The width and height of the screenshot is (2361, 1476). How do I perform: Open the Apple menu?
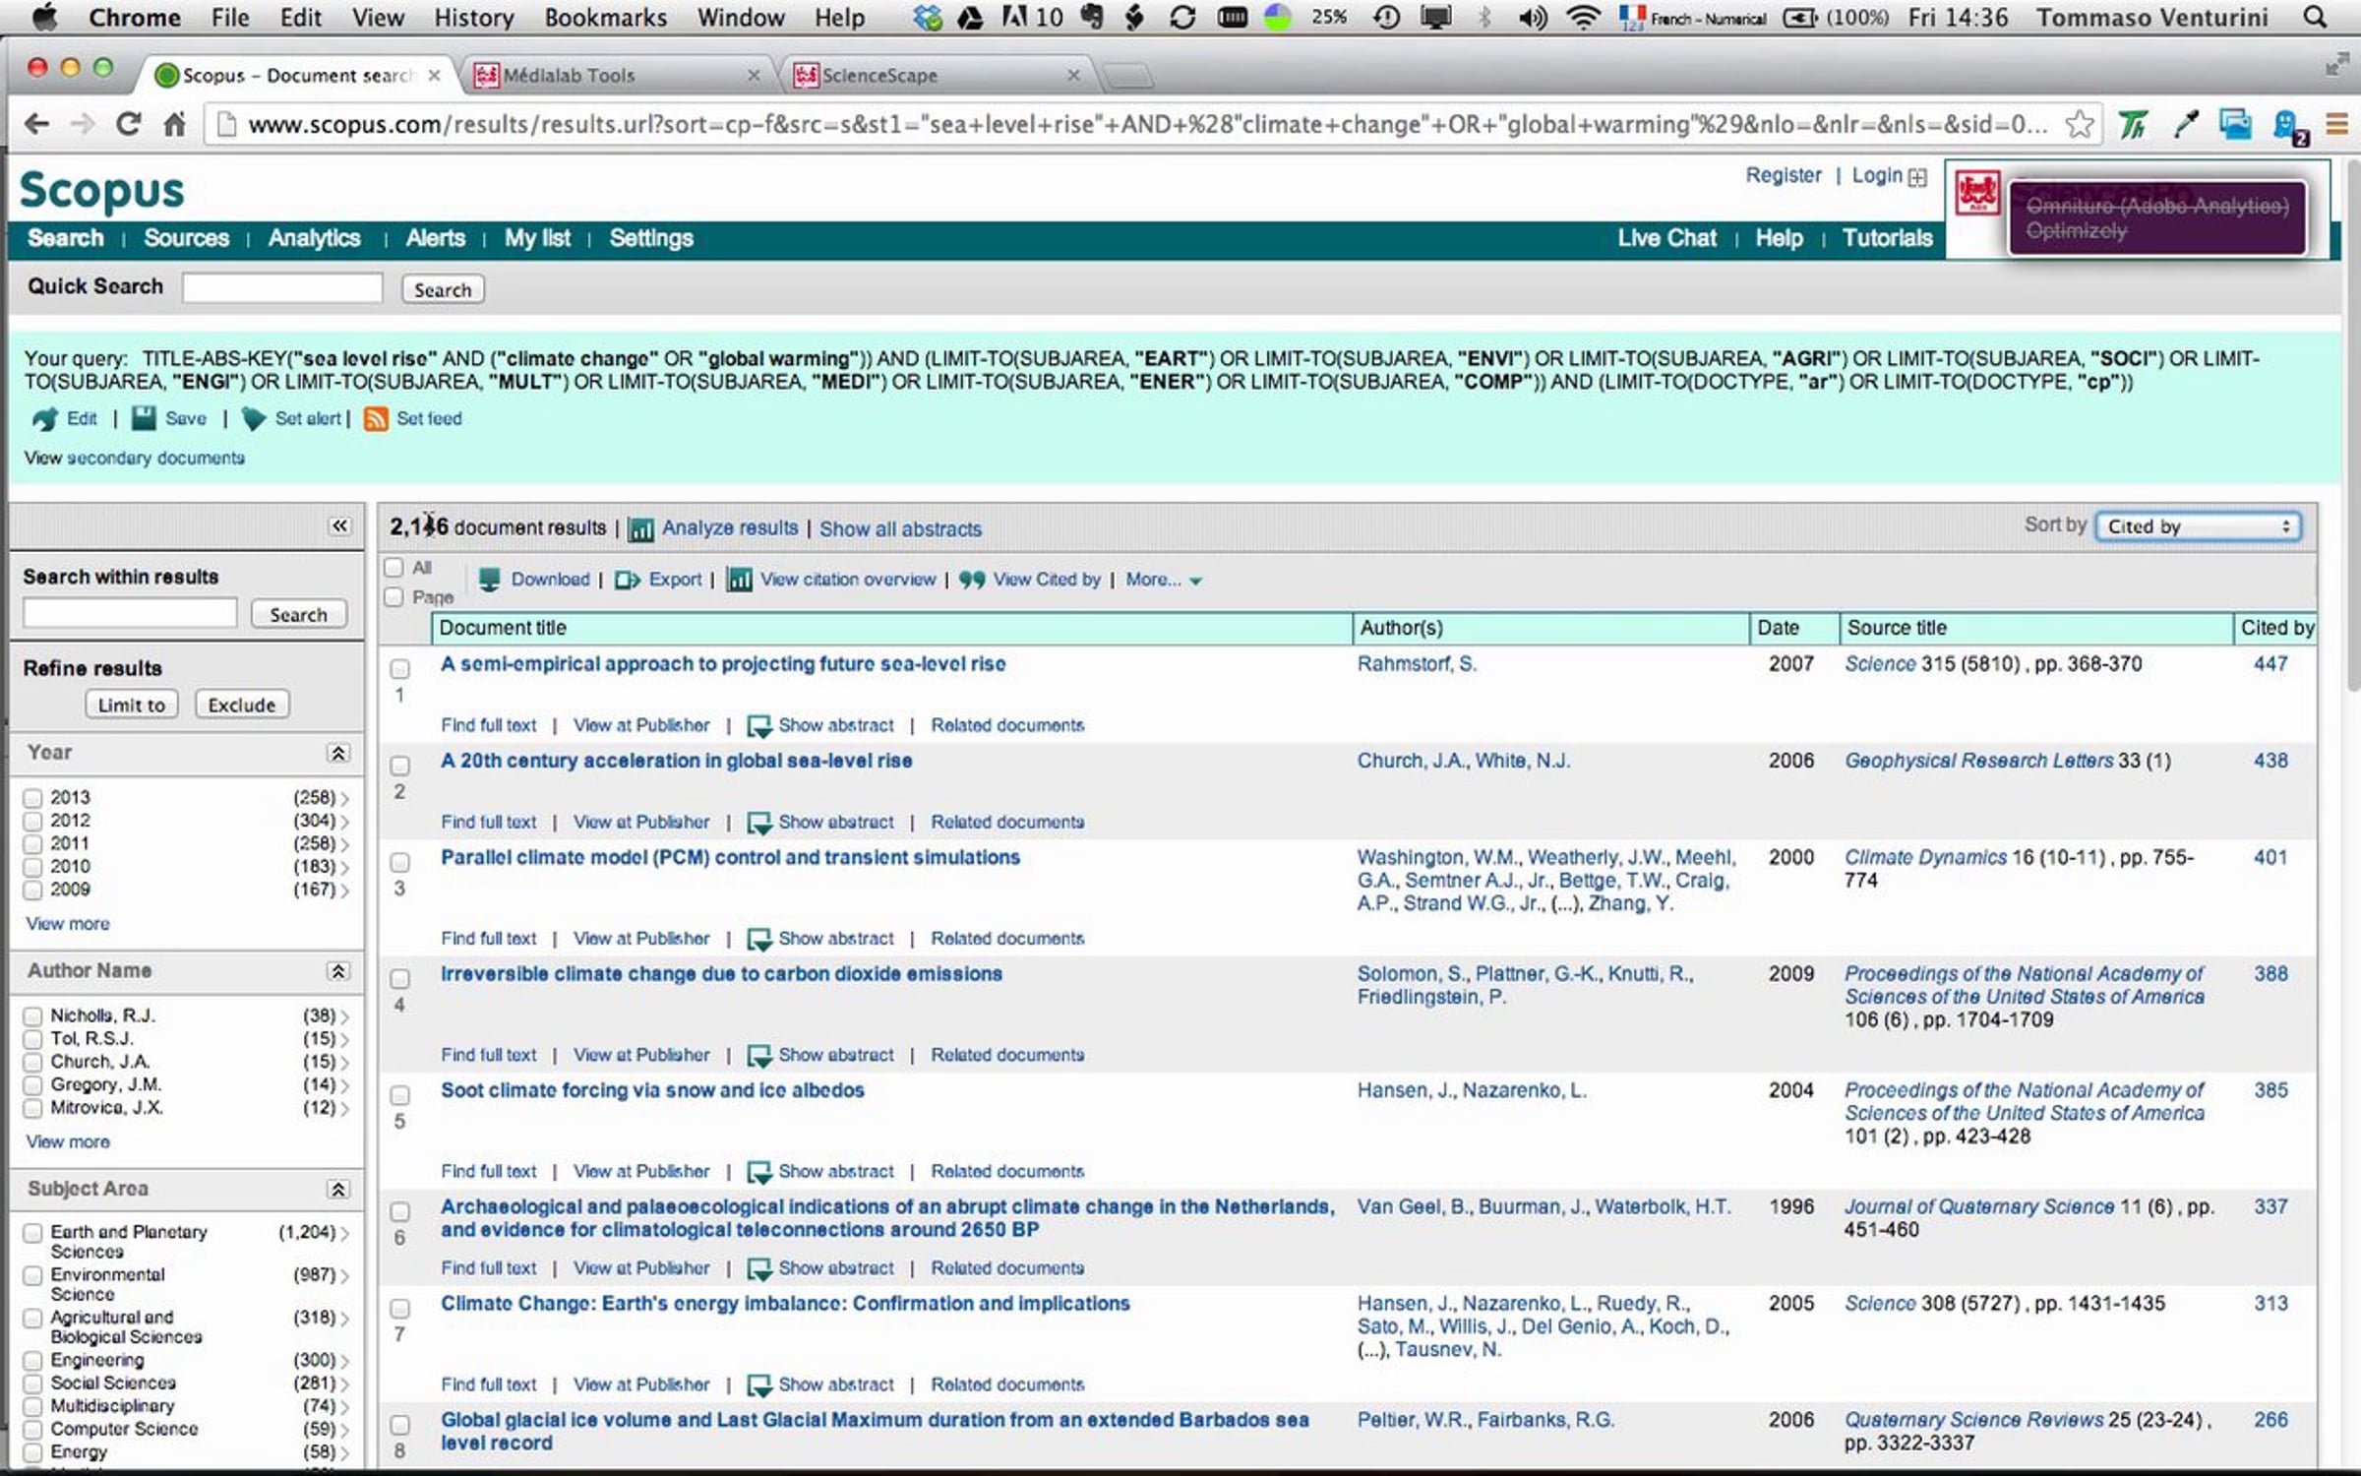45,17
